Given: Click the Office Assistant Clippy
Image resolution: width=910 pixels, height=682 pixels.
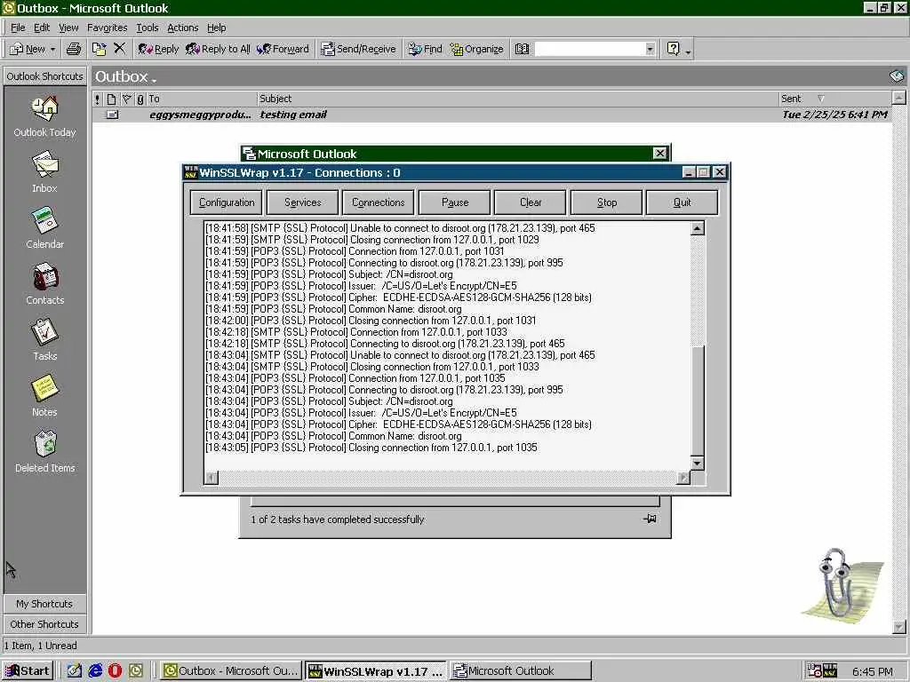Looking at the screenshot, I should [842, 586].
